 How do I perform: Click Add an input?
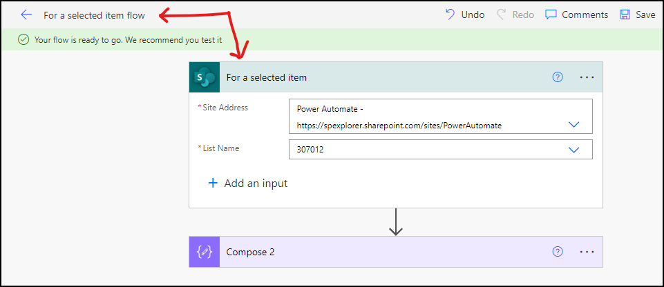(248, 184)
